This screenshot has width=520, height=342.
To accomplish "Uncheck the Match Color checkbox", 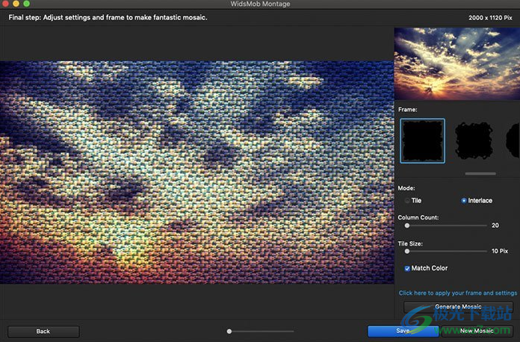I will 407,268.
